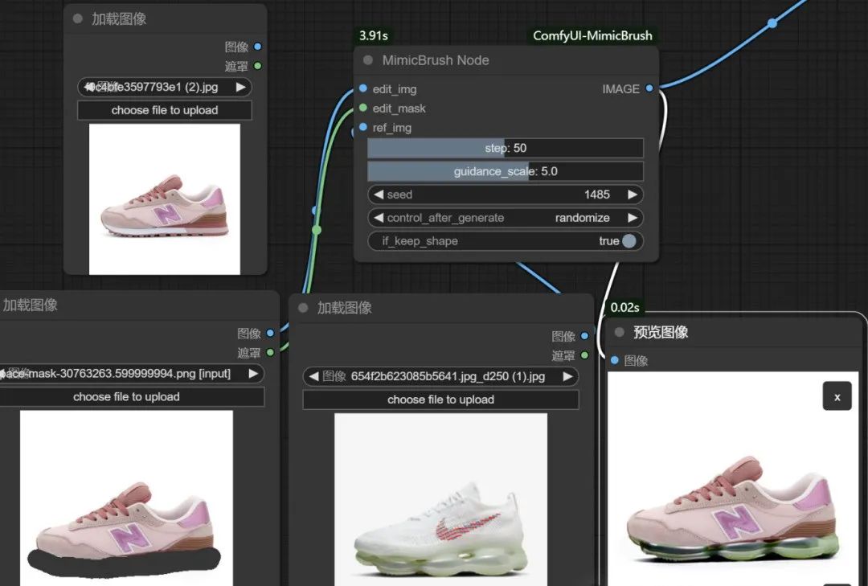Image resolution: width=868 pixels, height=586 pixels.
Task: Select pink sneaker thumbnail in c4bfe3597793e1 node
Action: click(x=165, y=199)
